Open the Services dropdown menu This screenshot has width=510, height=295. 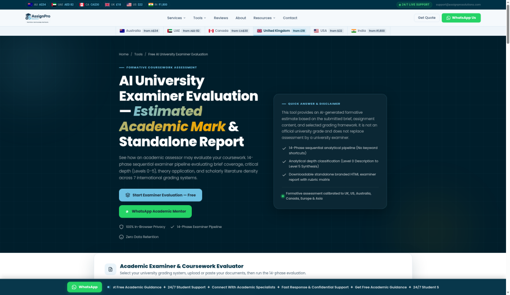tap(176, 18)
